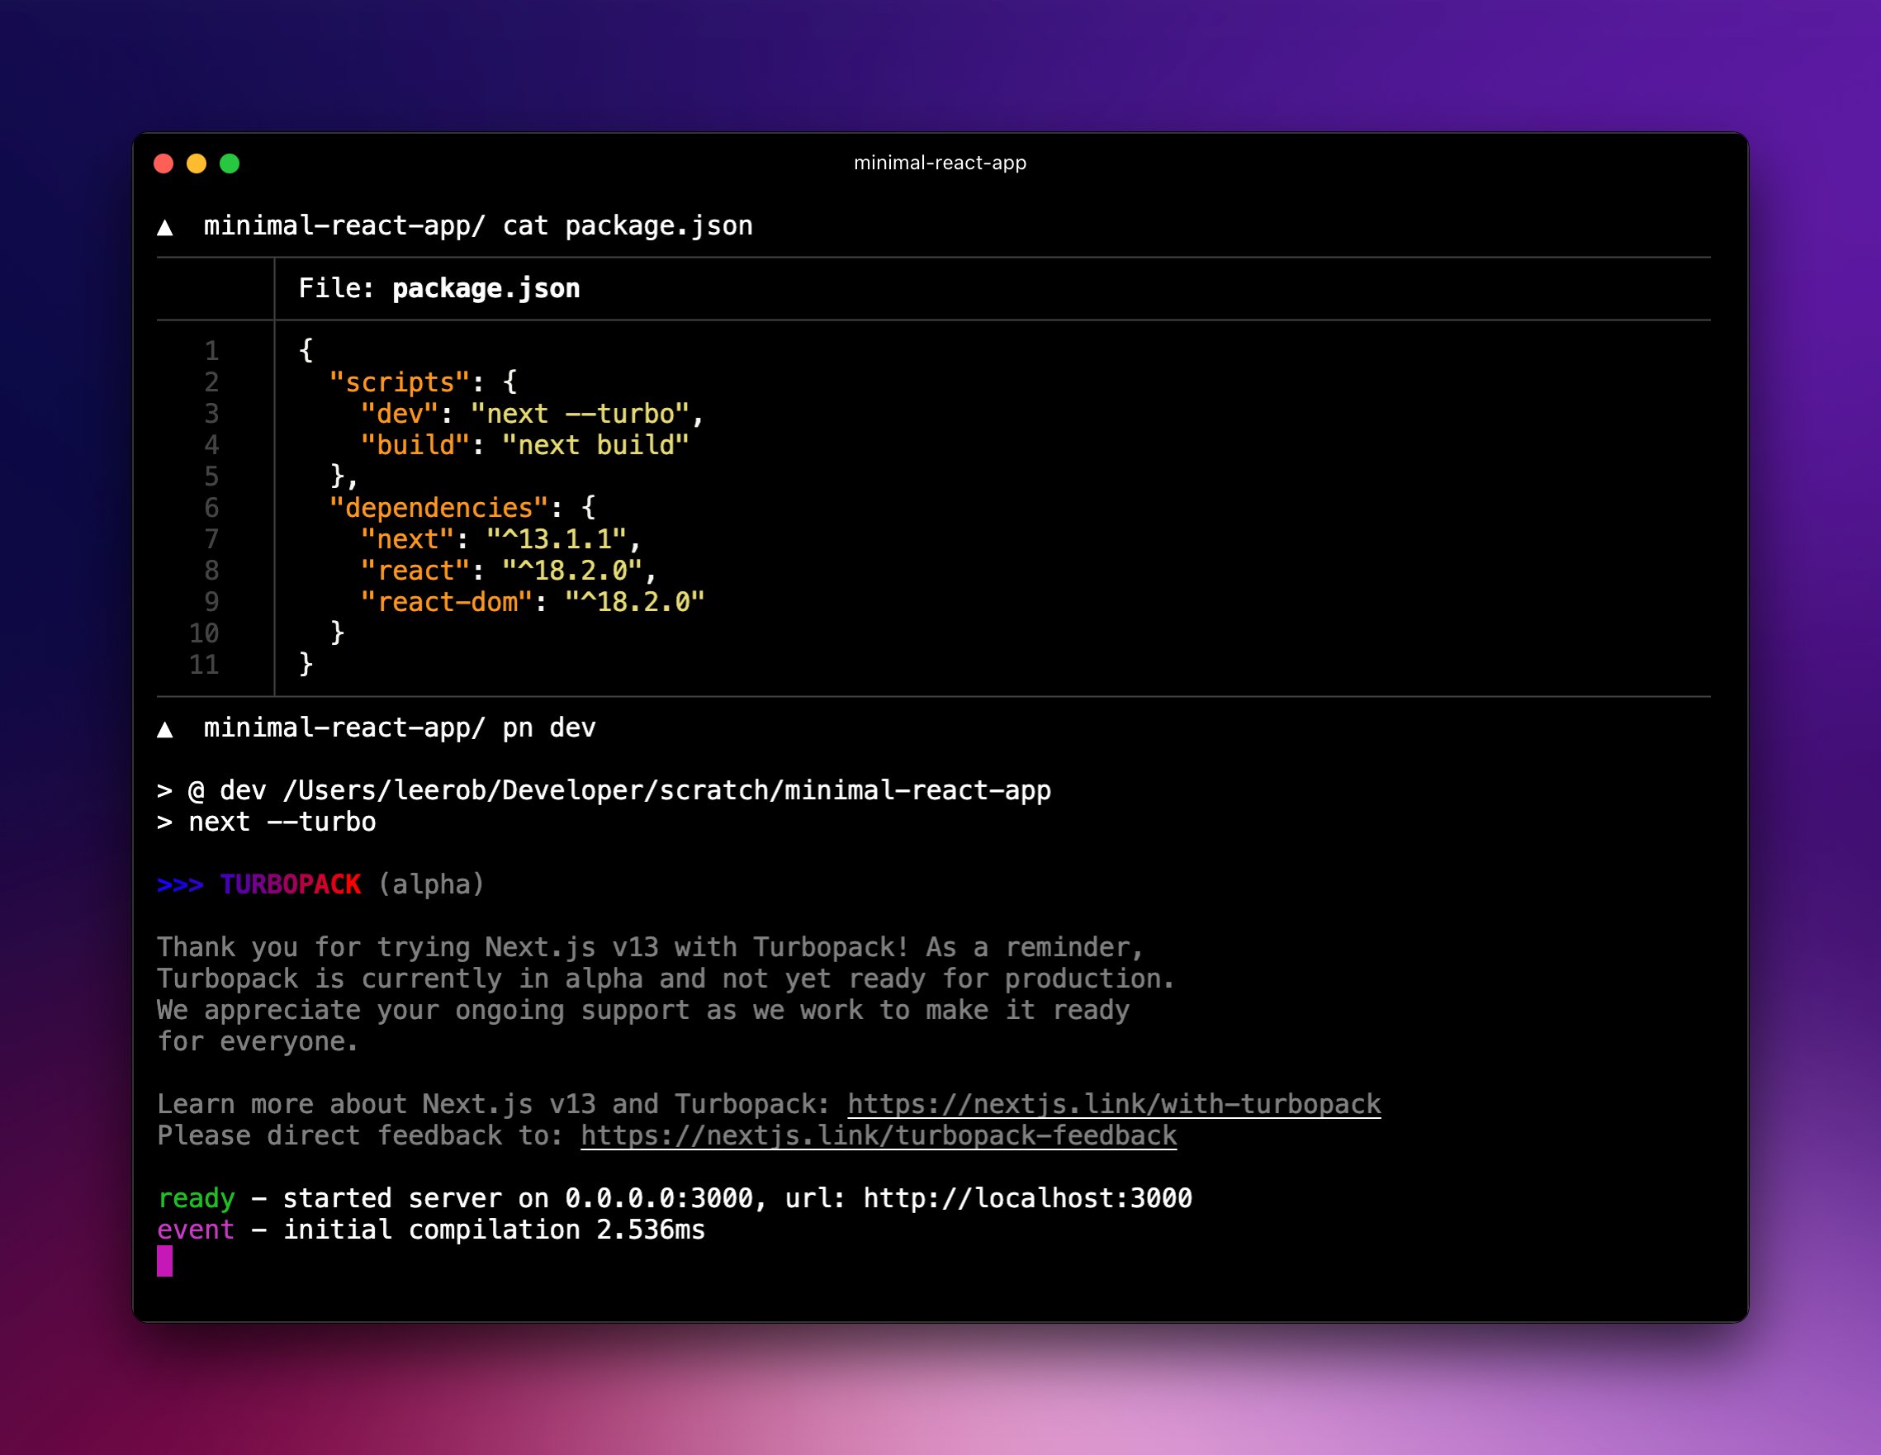The height and width of the screenshot is (1455, 1881).
Task: Open the nextjs.link/with-turbopack link
Action: pyautogui.click(x=1114, y=1104)
